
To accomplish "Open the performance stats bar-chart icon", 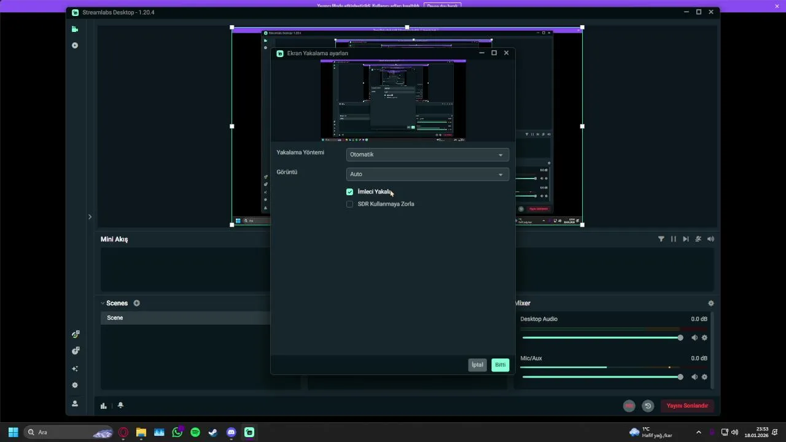I will click(104, 405).
